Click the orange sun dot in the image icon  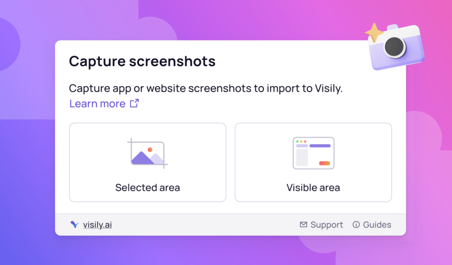(x=150, y=149)
